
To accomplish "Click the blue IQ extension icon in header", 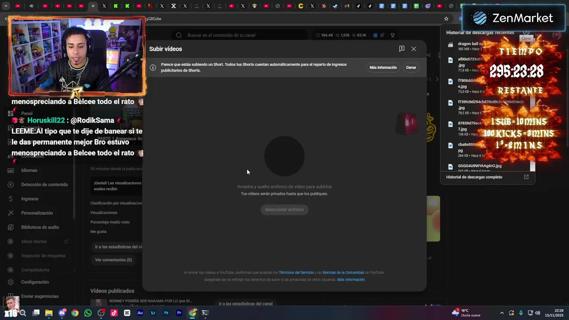I will 376,35.
